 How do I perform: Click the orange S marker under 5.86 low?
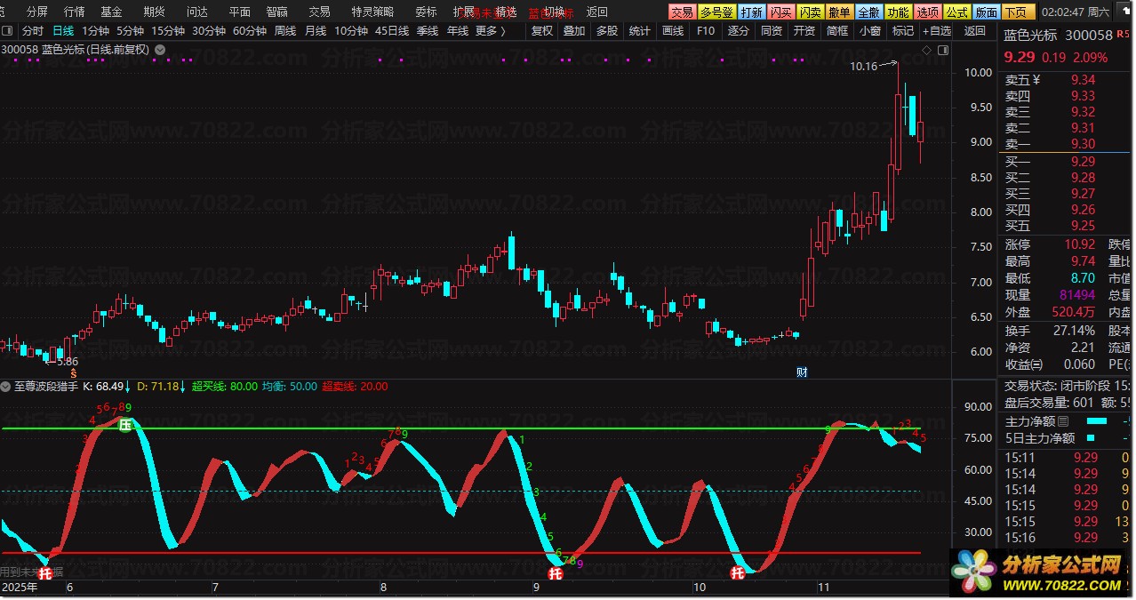(73, 374)
